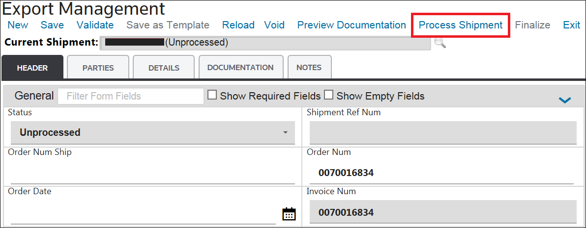Image resolution: width=586 pixels, height=228 pixels.
Task: Void the current shipment
Action: pos(274,25)
